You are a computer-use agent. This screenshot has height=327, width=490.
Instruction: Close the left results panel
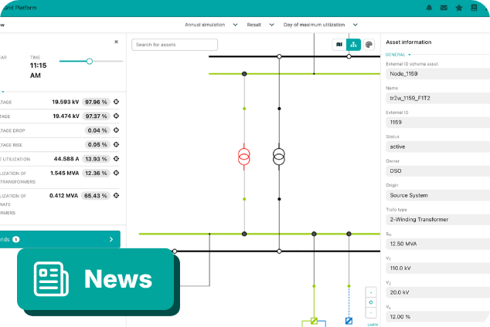pyautogui.click(x=116, y=42)
